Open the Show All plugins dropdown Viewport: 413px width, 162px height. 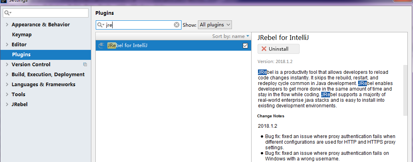pyautogui.click(x=215, y=25)
